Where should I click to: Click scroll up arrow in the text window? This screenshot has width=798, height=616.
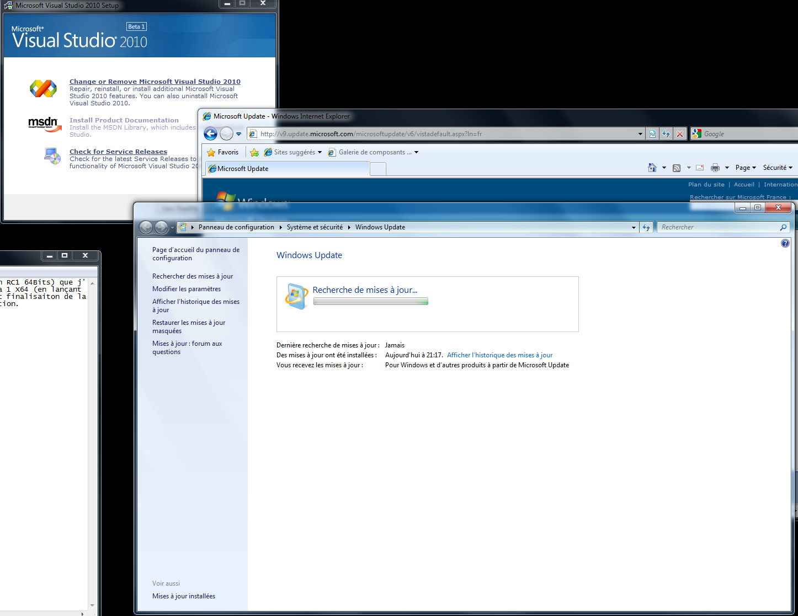coord(92,283)
